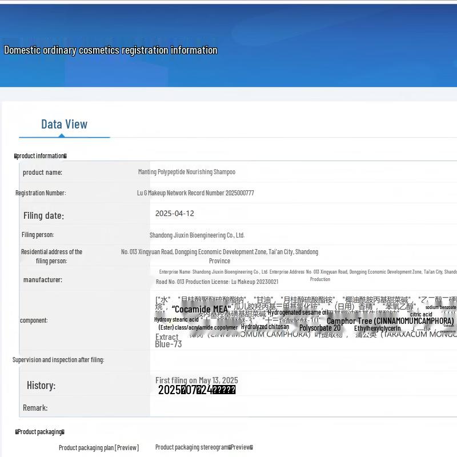The width and height of the screenshot is (457, 457).
Task: Click the Cocamide MEA ingredient
Action: tap(201, 309)
